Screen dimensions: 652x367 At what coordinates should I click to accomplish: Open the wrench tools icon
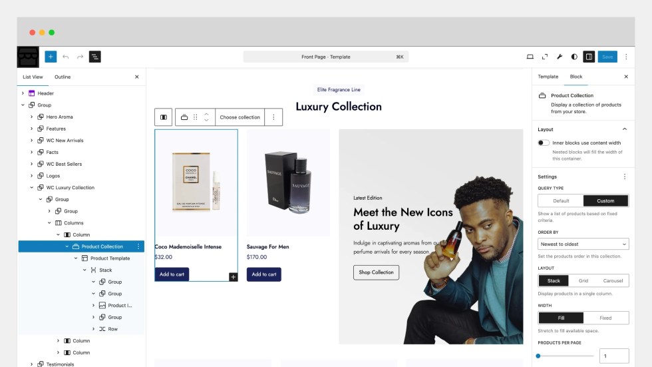[560, 57]
